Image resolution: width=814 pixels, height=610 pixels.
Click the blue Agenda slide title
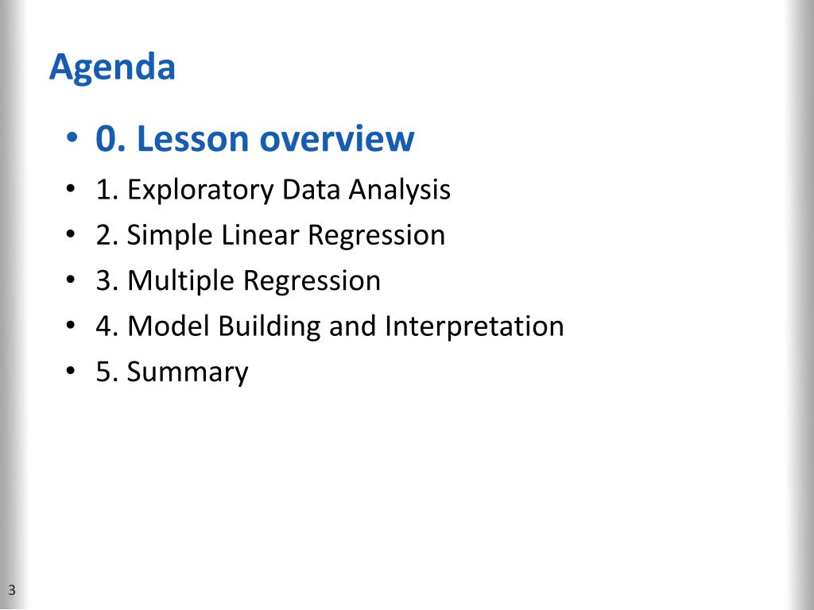tap(112, 68)
